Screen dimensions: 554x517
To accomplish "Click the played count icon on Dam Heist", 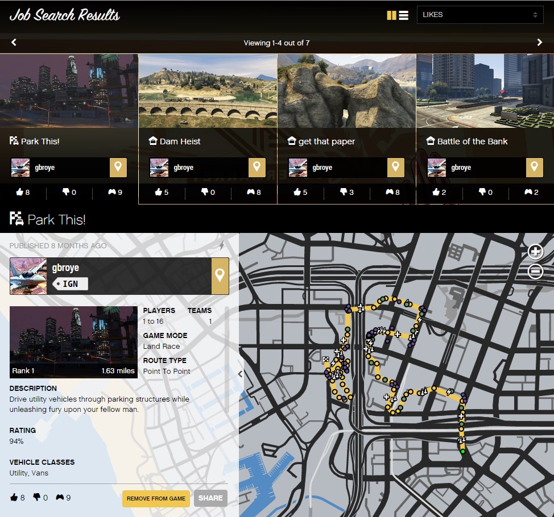I will (251, 192).
